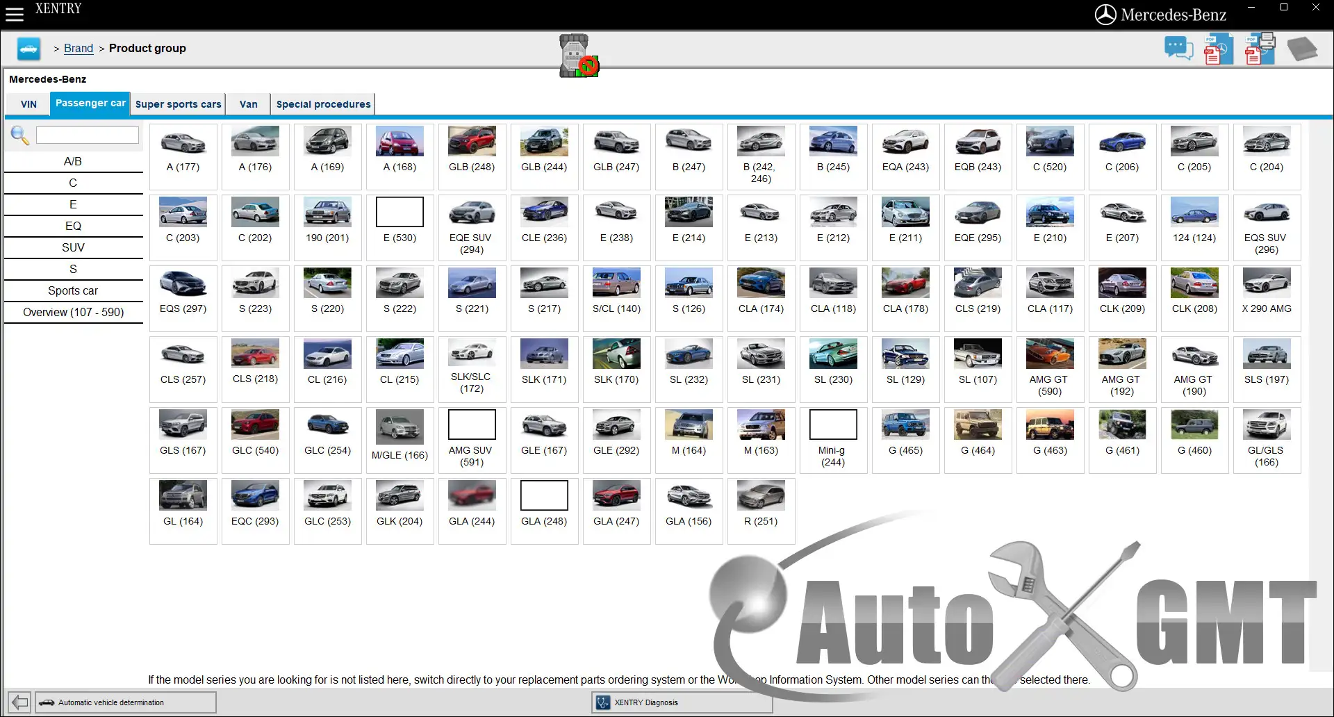Choose the R (251) model

761,511
